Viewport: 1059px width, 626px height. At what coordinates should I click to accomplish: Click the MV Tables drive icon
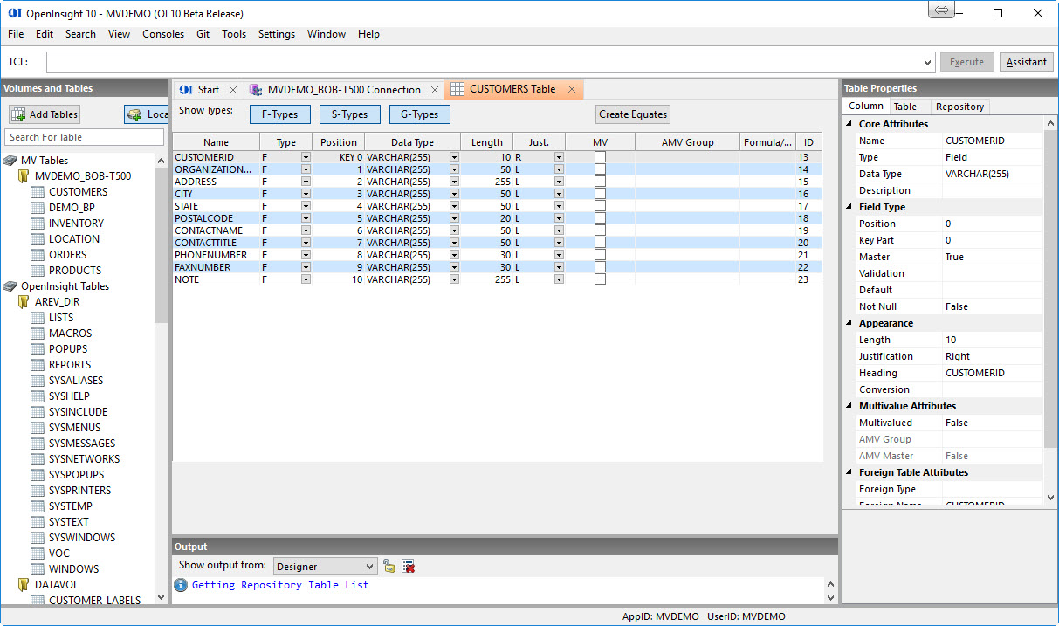(x=10, y=161)
